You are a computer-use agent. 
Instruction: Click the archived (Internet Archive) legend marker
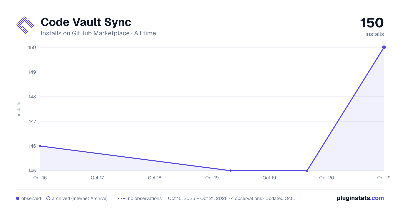click(48, 198)
